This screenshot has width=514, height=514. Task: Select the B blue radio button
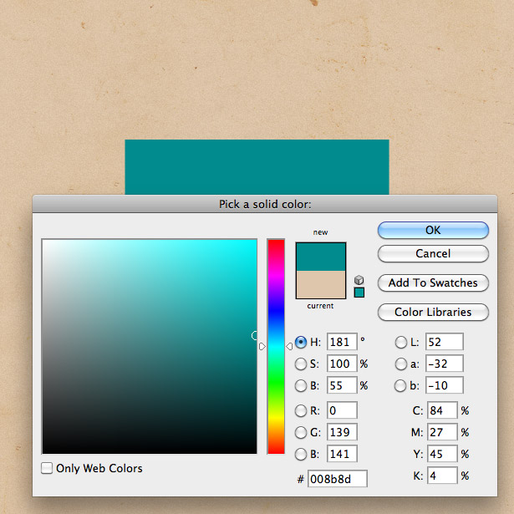(x=301, y=454)
